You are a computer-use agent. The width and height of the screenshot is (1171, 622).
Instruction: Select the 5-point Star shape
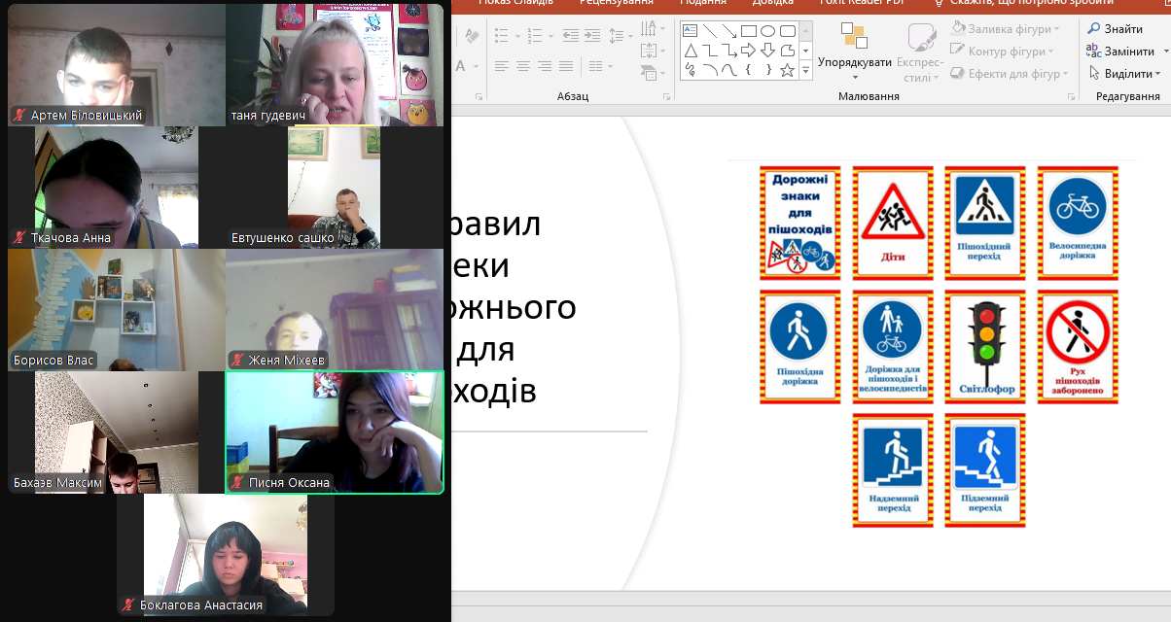[788, 70]
